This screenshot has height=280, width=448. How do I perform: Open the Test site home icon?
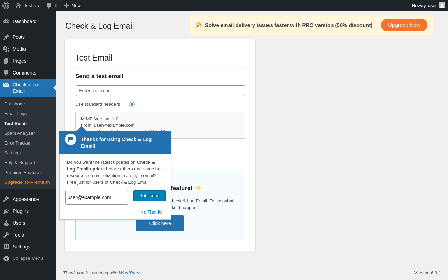pos(18,6)
